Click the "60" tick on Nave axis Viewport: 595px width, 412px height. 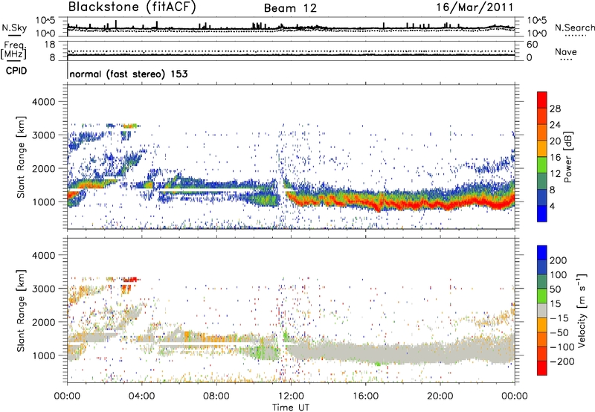tap(532, 45)
